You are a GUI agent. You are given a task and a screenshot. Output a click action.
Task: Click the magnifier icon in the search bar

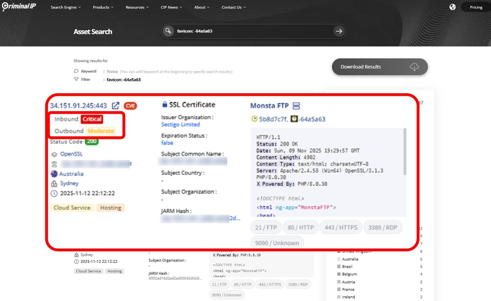point(168,31)
